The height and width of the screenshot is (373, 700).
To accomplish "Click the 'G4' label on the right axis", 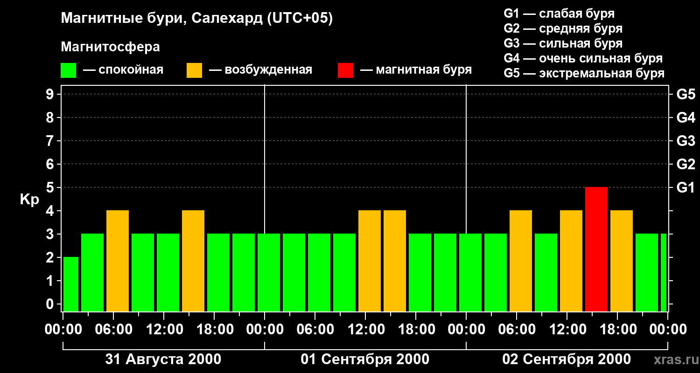I will tap(686, 117).
